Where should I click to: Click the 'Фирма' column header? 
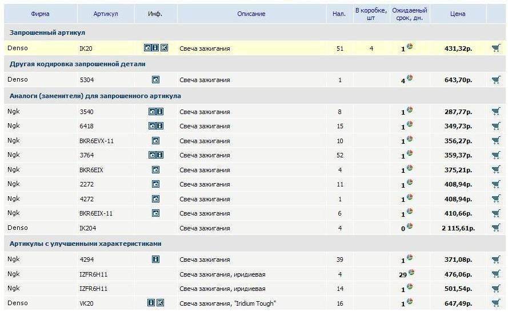tap(39, 14)
